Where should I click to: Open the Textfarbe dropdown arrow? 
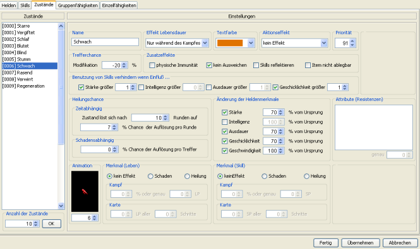(x=251, y=43)
